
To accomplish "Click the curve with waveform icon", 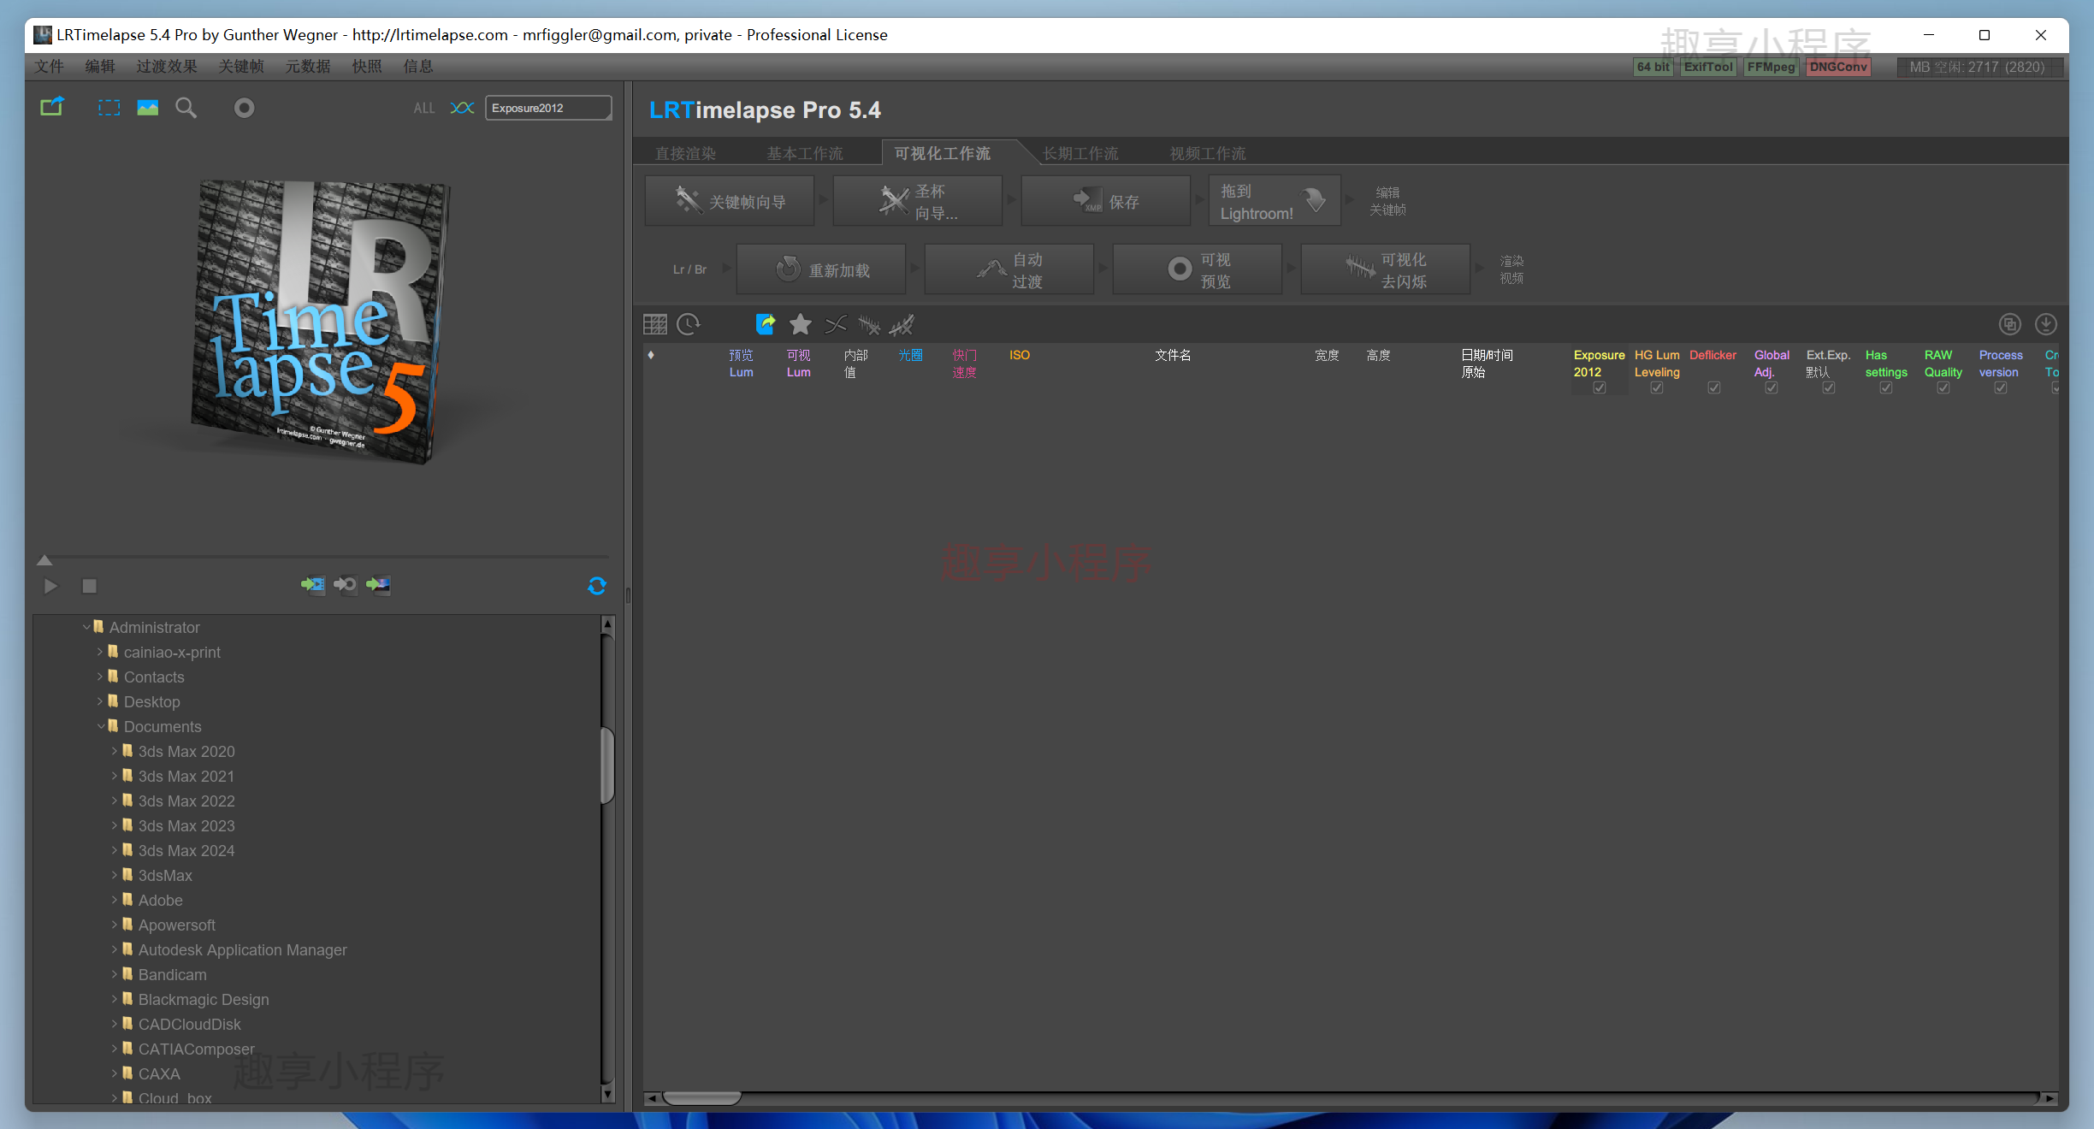I will pyautogui.click(x=902, y=324).
